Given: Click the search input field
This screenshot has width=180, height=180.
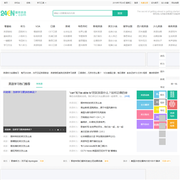Looking at the screenshot, I should click(83, 13).
